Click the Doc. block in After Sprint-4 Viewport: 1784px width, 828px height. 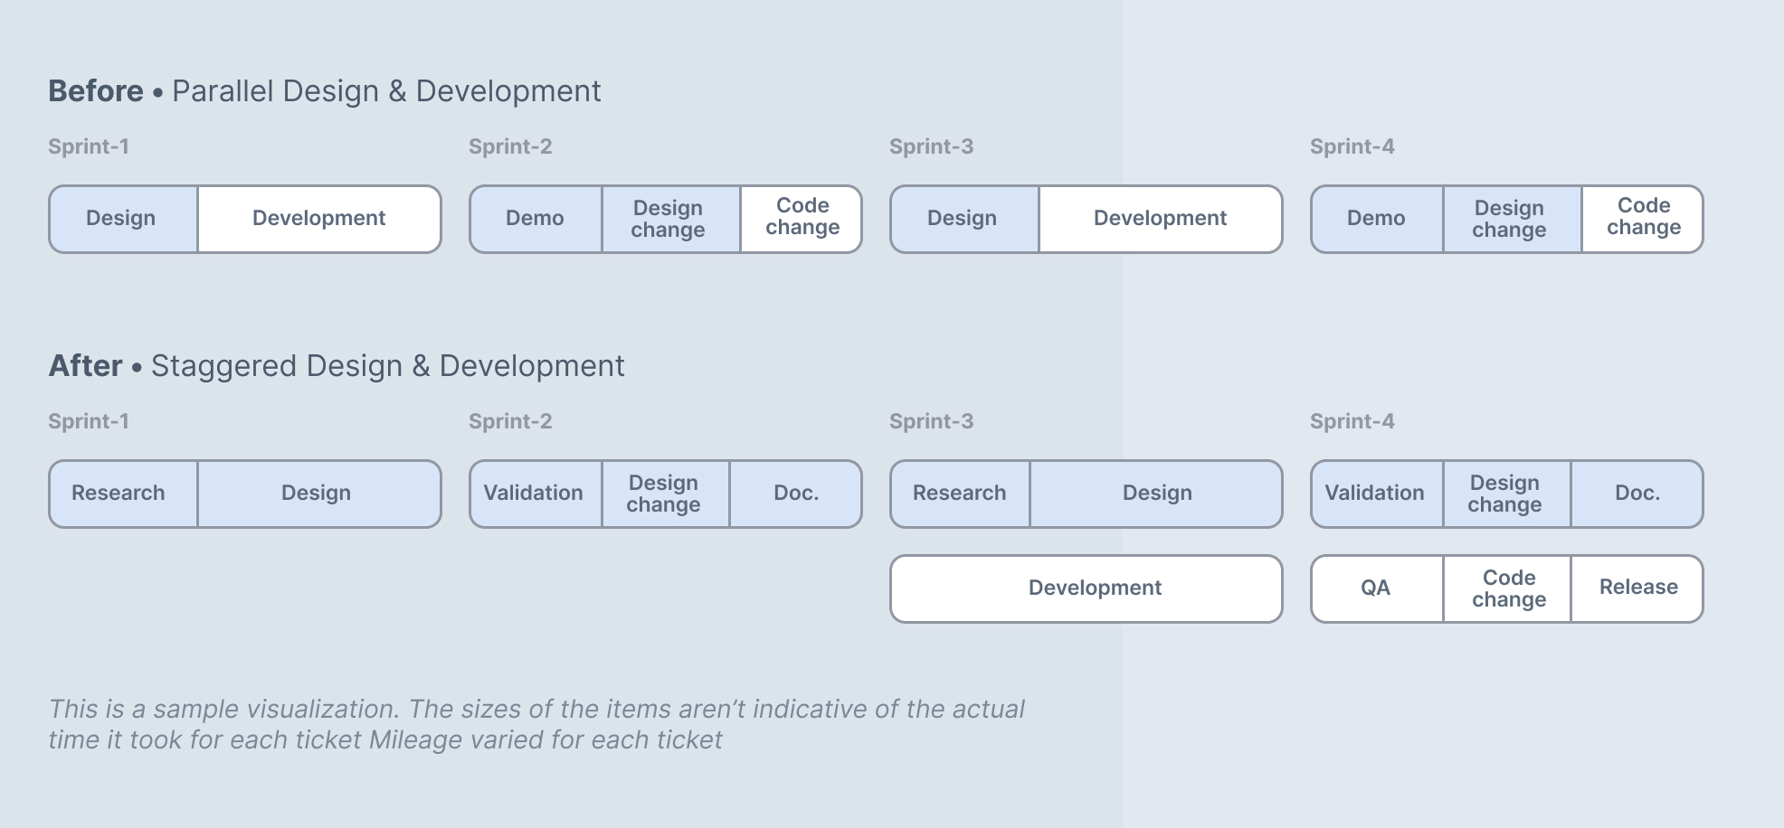pyautogui.click(x=1637, y=494)
